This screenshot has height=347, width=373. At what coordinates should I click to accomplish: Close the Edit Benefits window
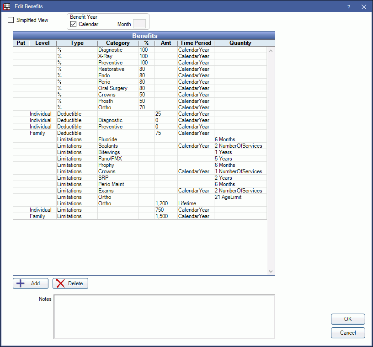[x=364, y=7]
